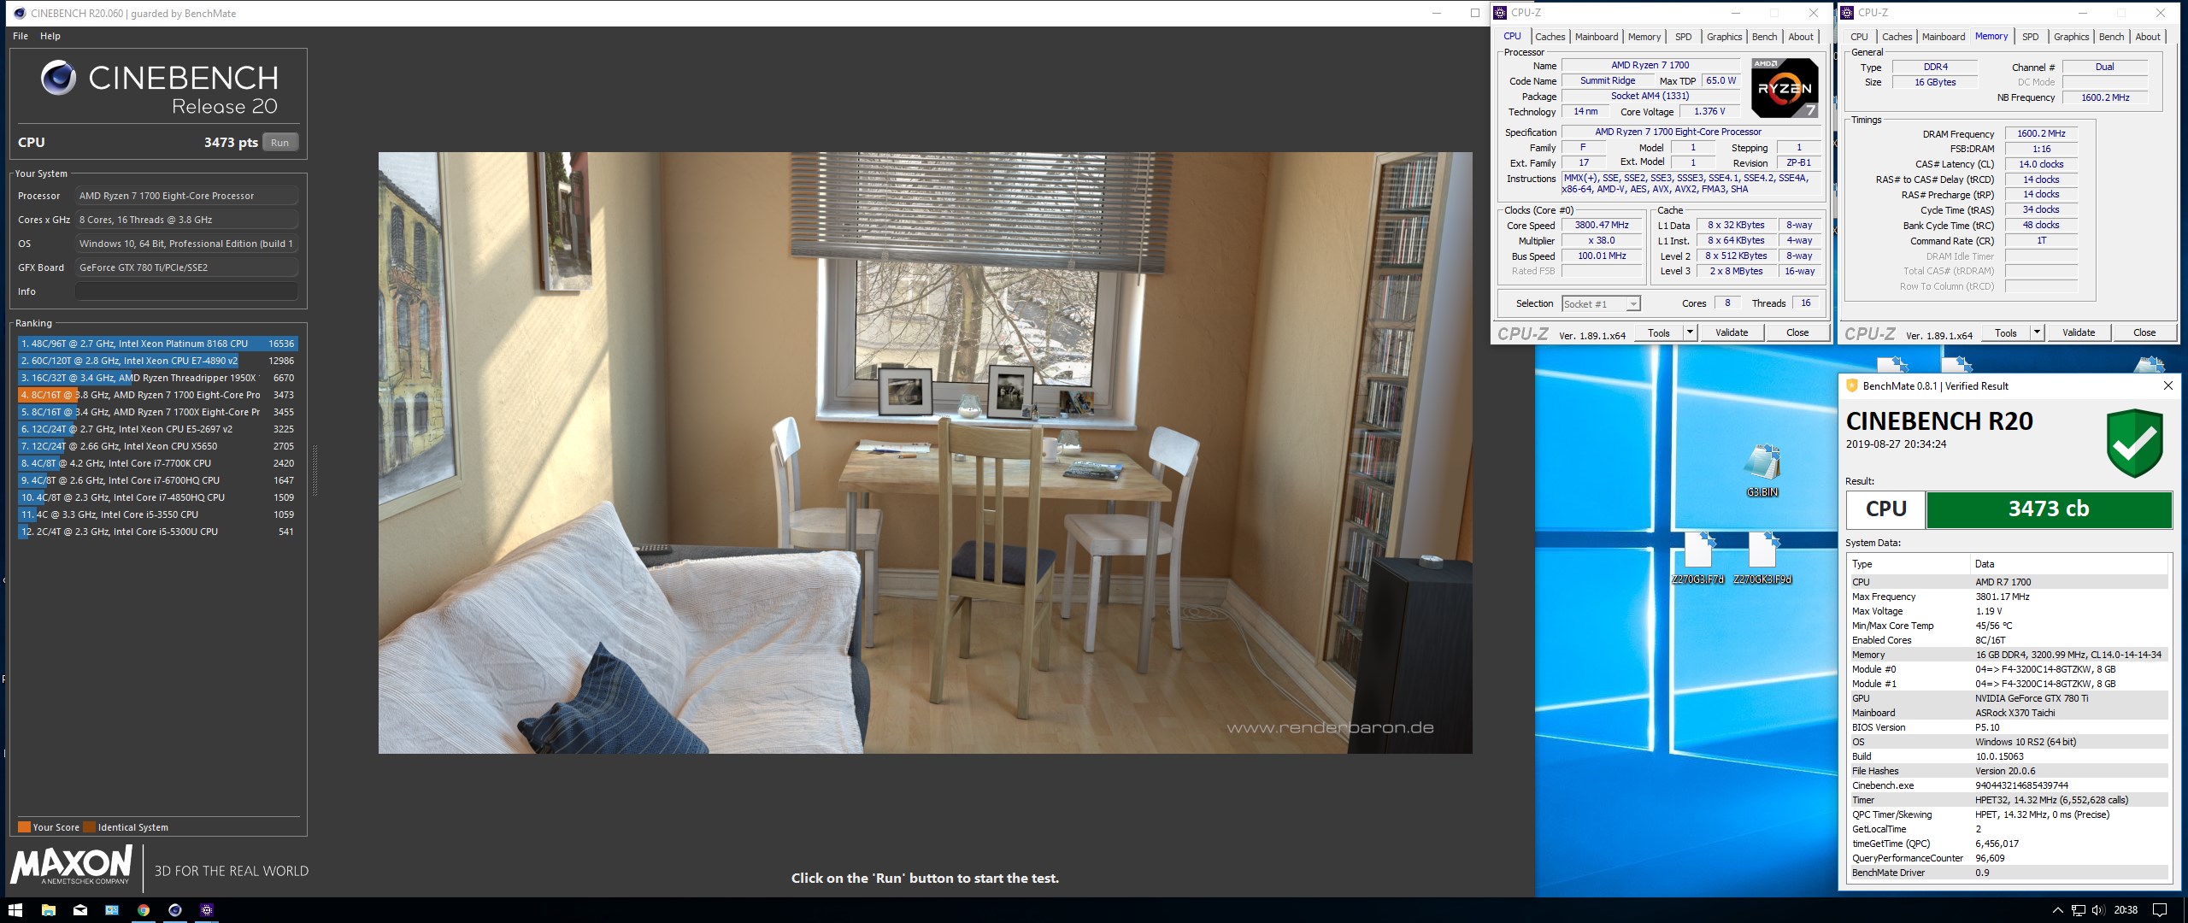Click Tools button in left CPU-Z window
Screen dimensions: 2188x923
tap(1659, 333)
